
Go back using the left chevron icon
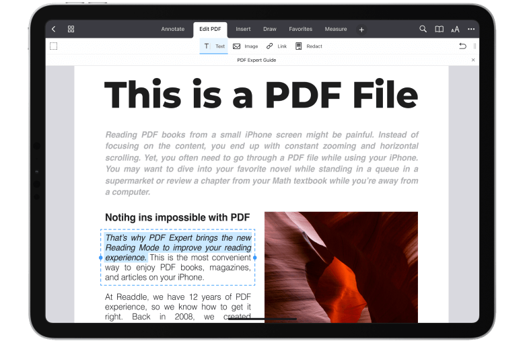click(x=54, y=29)
